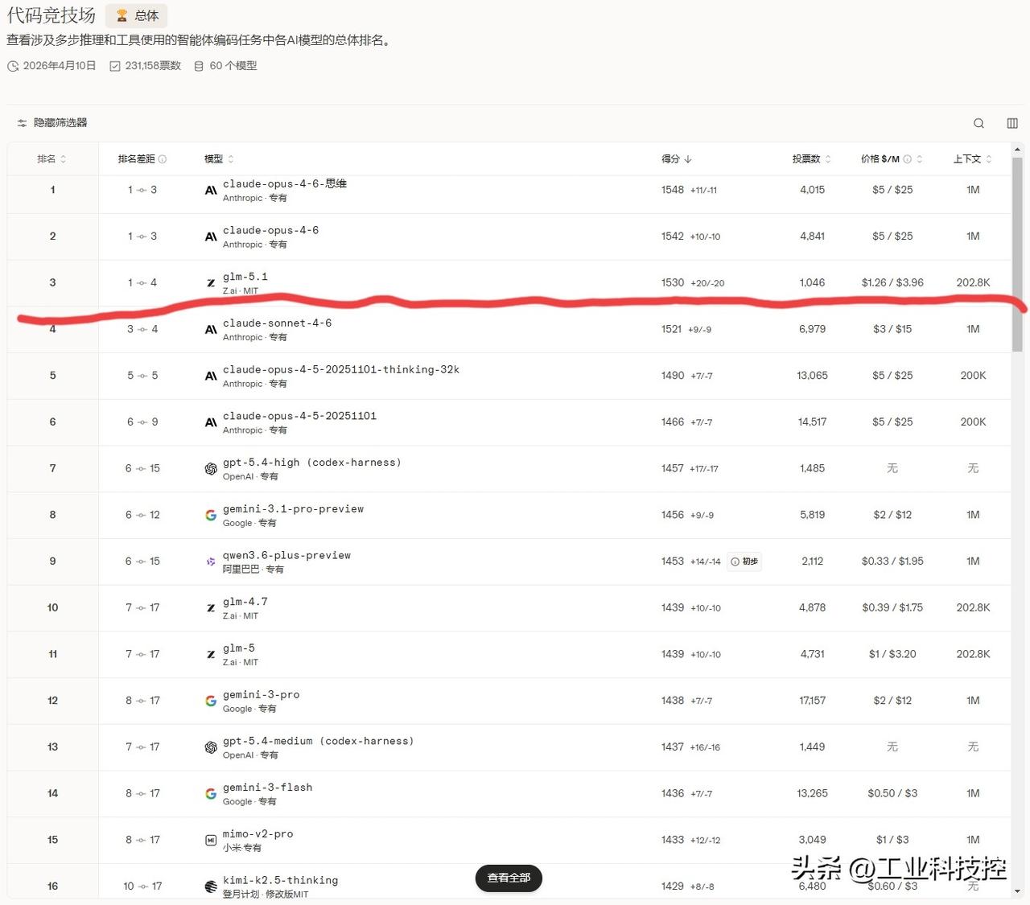Click the OpenAI icon for gpt-5.4-high

click(x=210, y=469)
